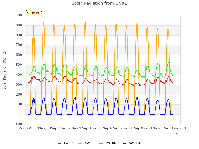The image size is (199, 149).
Task: Click the 700 y-axis tick label
Action: click(x=19, y=45)
